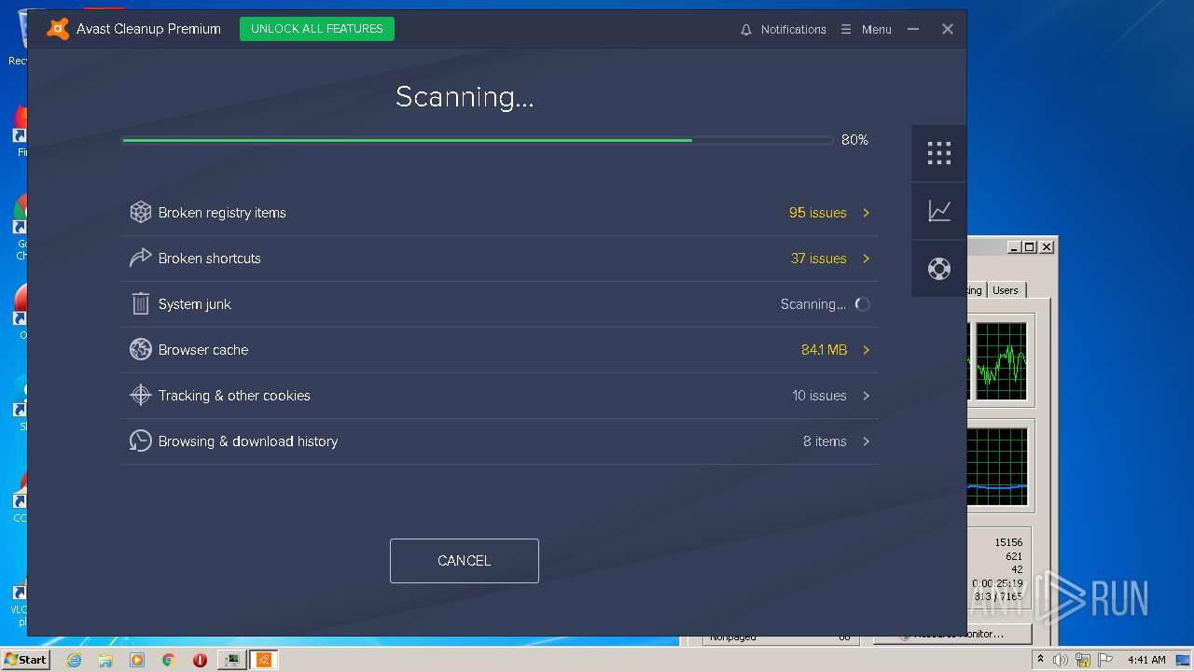Show hidden tray icons arrow
The image size is (1194, 672).
point(1040,660)
